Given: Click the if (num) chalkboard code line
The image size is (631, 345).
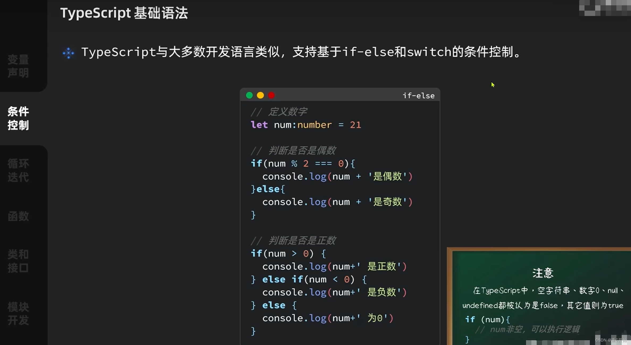Looking at the screenshot, I should point(487,319).
